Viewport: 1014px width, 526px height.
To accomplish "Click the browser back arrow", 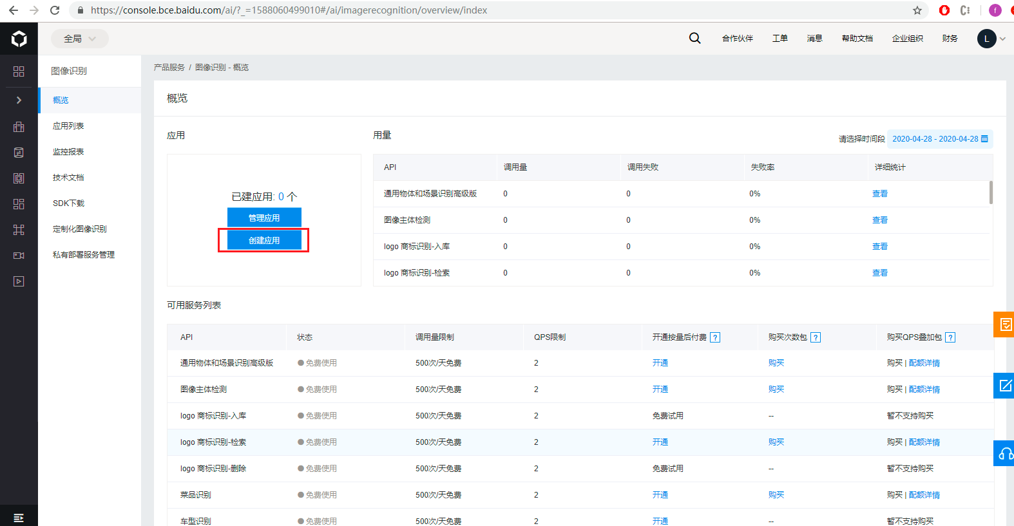I will 13,10.
